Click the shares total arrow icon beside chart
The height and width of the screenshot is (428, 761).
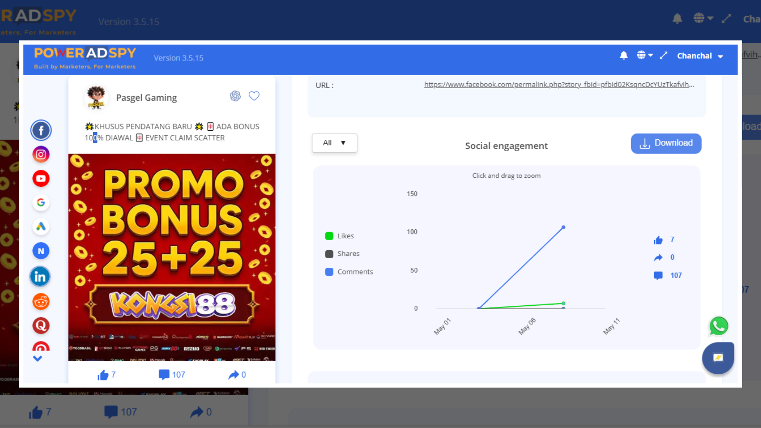coord(658,258)
